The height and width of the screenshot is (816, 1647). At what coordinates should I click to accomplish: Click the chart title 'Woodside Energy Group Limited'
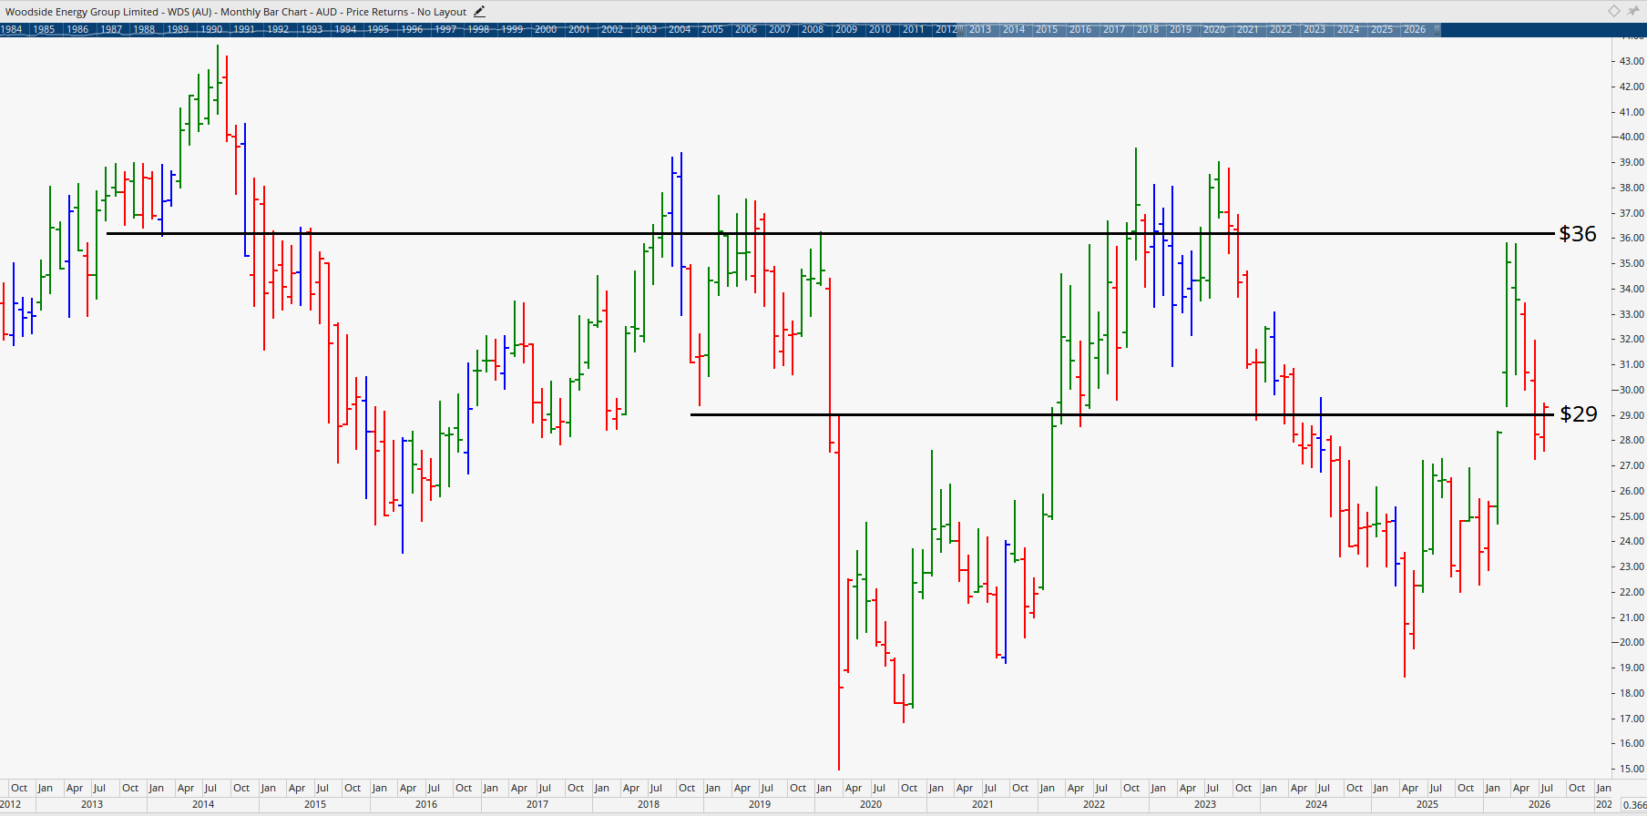coord(82,12)
